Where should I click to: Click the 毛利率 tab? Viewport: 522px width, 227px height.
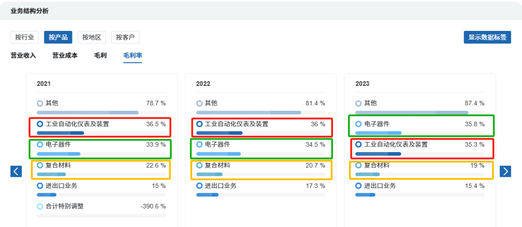[132, 56]
